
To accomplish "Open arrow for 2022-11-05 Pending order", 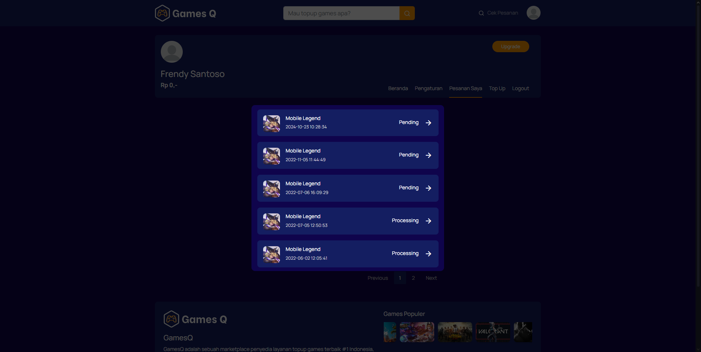I will [x=428, y=155].
